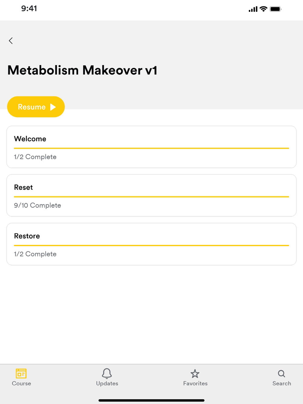Open the Updates bell icon

tap(107, 373)
